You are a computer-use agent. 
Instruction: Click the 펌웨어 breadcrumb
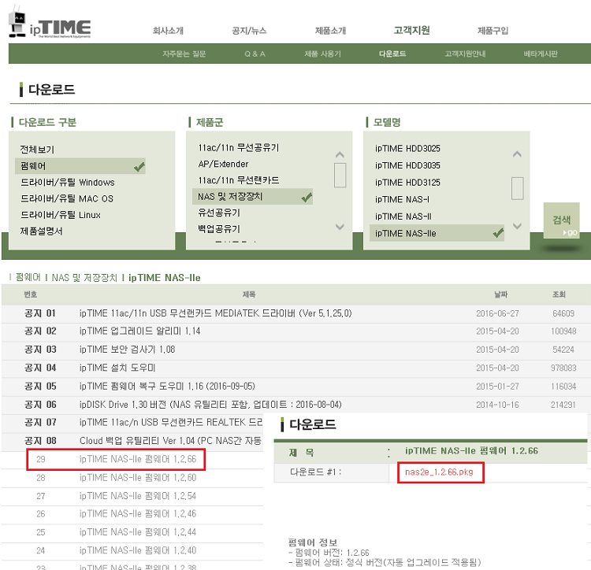pyautogui.click(x=28, y=277)
